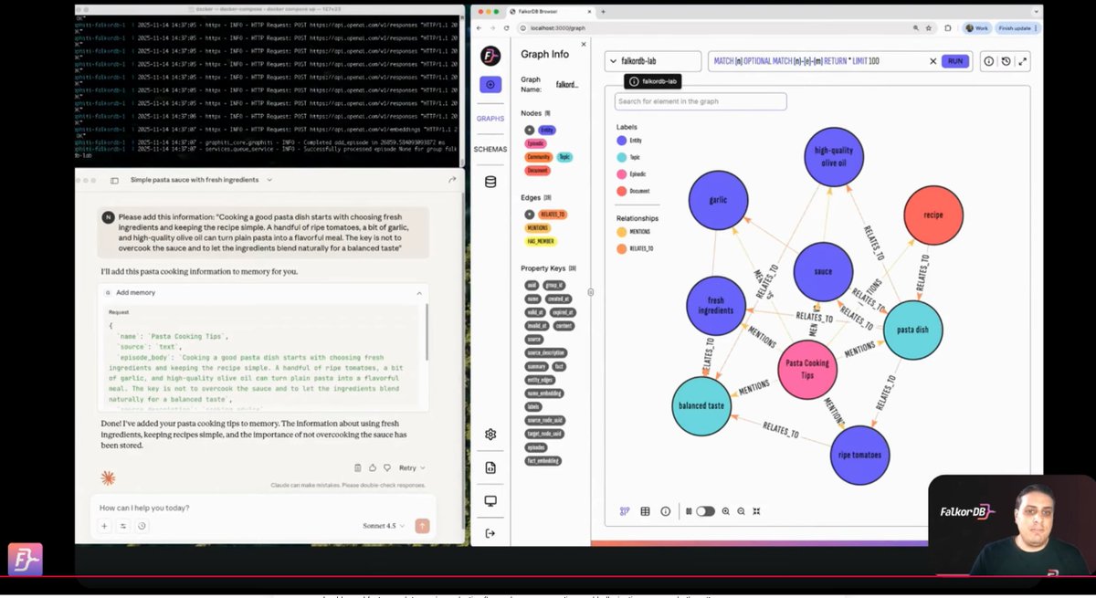Click the 'How can I help you today?' input
Screen dimensions: 1096x598
tap(263, 508)
